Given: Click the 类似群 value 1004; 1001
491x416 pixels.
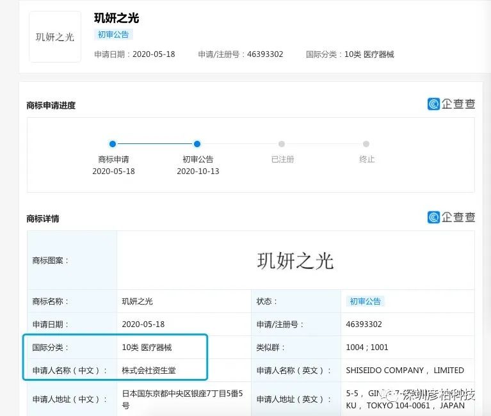Looking at the screenshot, I should (x=367, y=348).
